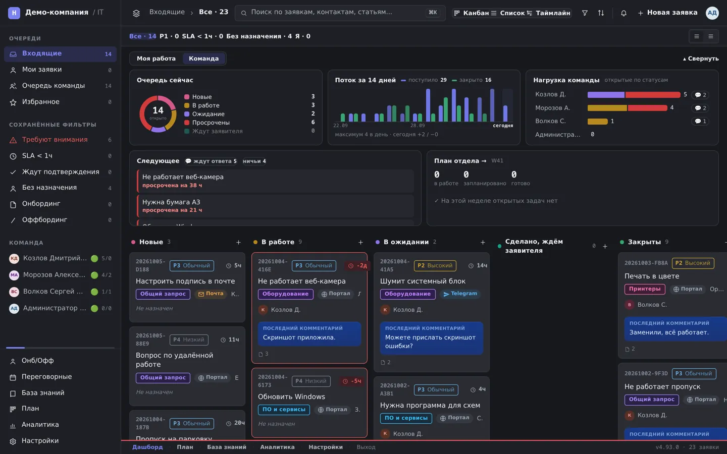
Task: Open Онб/Офф via its person icon
Action: [13, 361]
